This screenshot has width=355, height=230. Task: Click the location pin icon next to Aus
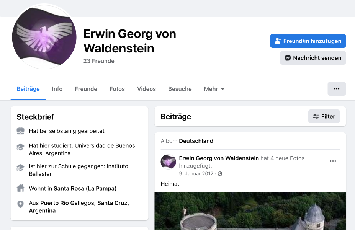click(x=21, y=204)
